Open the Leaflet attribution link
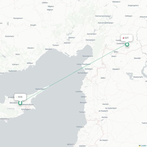This screenshot has width=147, height=147. 143,146
